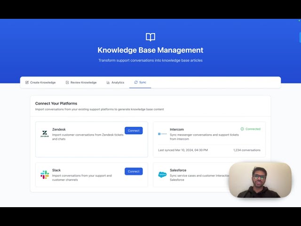Click the Zendesk logo icon
The height and width of the screenshot is (226, 301).
pos(45,134)
